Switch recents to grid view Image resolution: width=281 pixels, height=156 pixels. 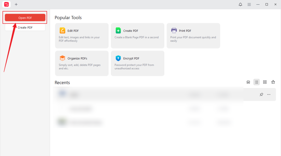tap(265, 82)
